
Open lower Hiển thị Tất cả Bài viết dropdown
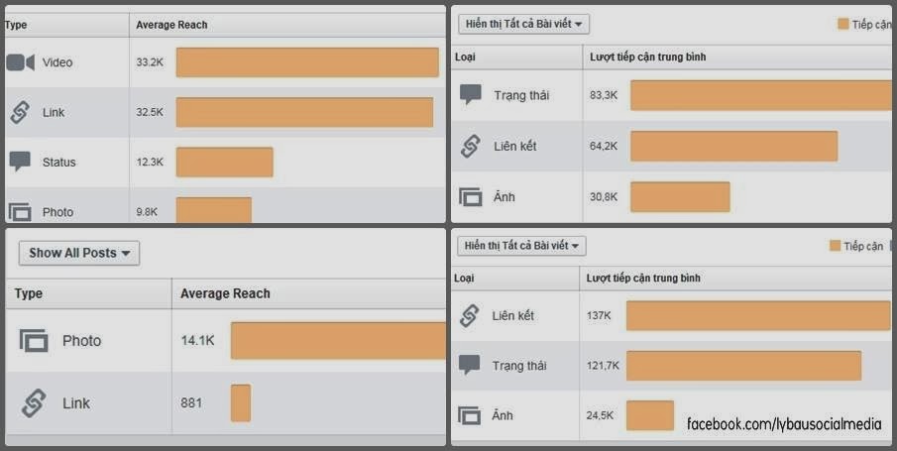click(x=521, y=246)
